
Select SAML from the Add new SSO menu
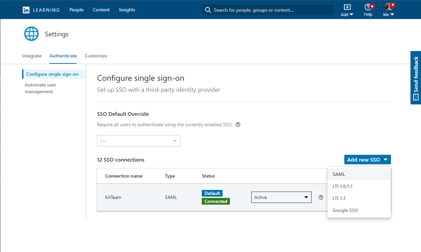pyautogui.click(x=339, y=174)
